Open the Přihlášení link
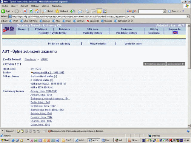This screenshot has height=143, width=191. (x=41, y=29)
